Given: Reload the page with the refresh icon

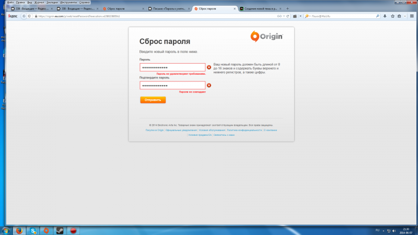Looking at the screenshot, I should [288, 16].
